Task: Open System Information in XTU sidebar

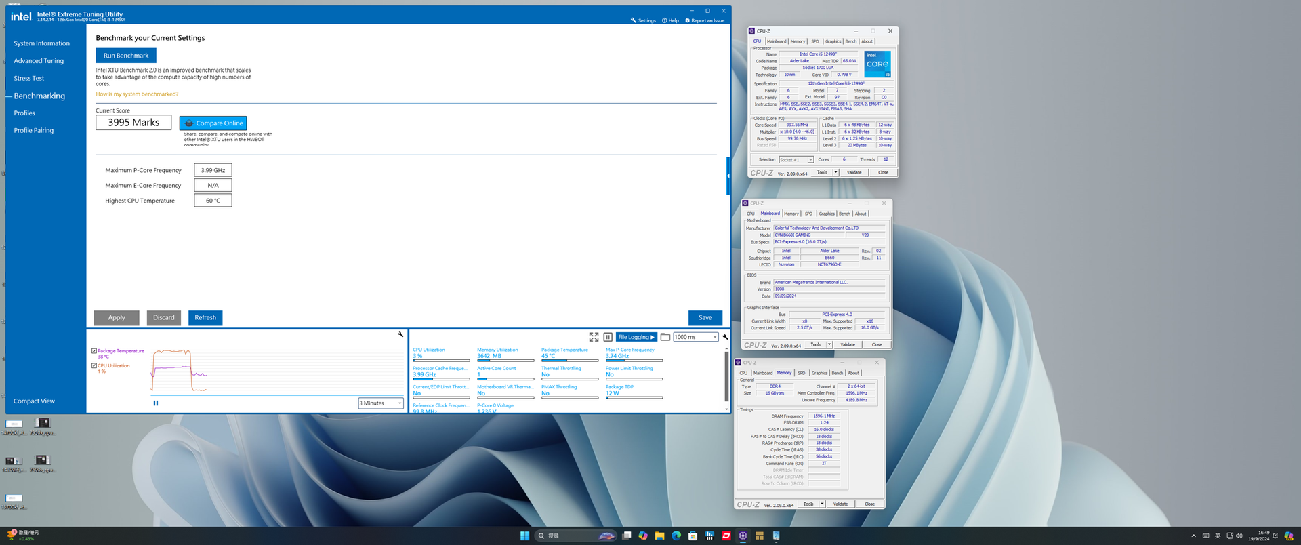Action: click(42, 43)
